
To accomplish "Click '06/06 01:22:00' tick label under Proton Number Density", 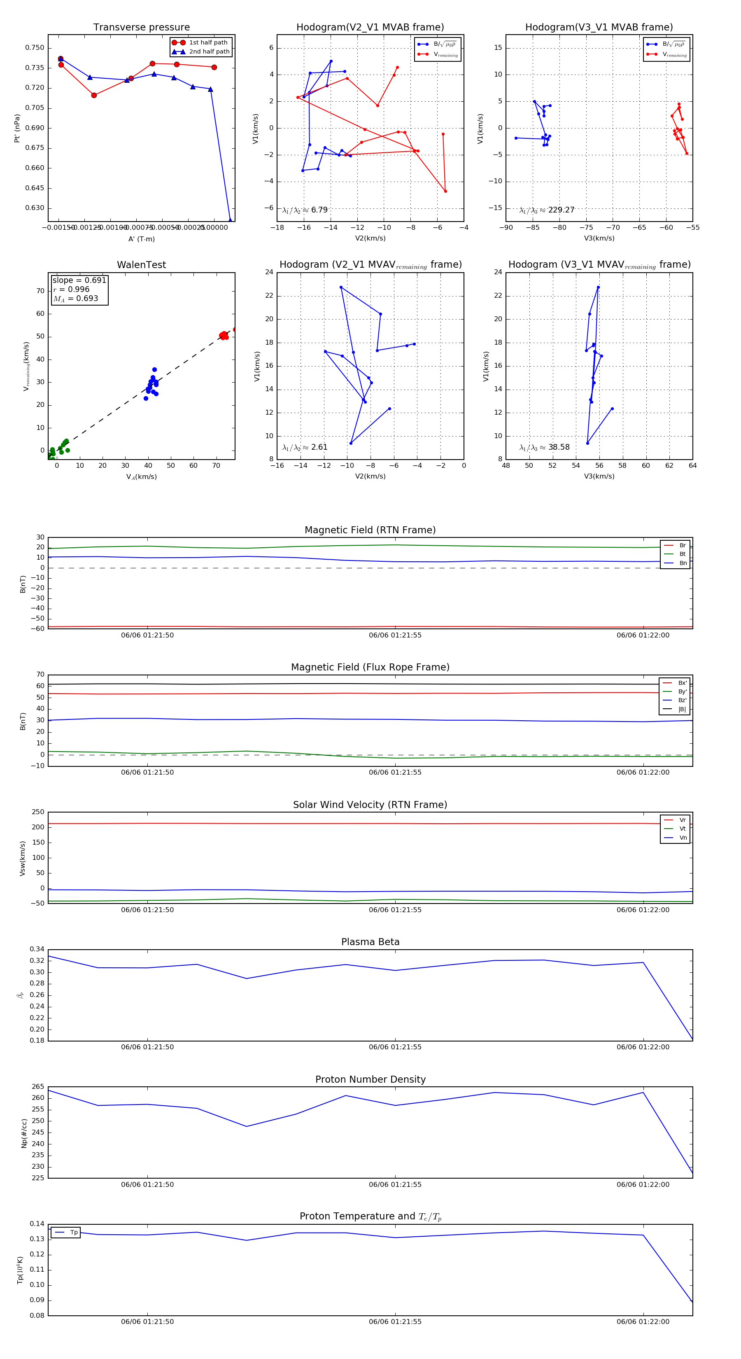I will [x=643, y=1184].
